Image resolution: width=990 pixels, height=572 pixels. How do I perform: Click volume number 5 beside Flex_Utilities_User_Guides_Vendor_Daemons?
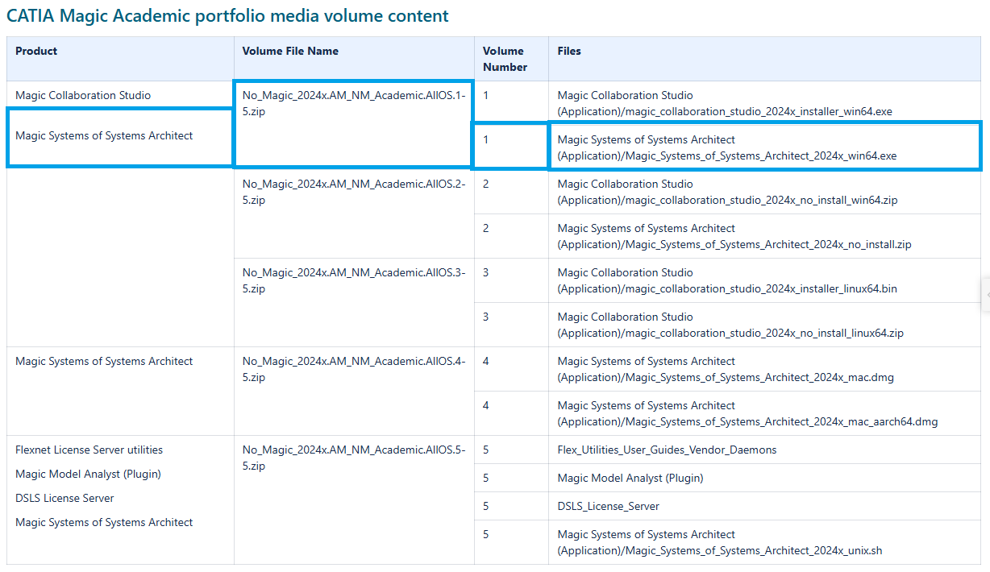486,450
